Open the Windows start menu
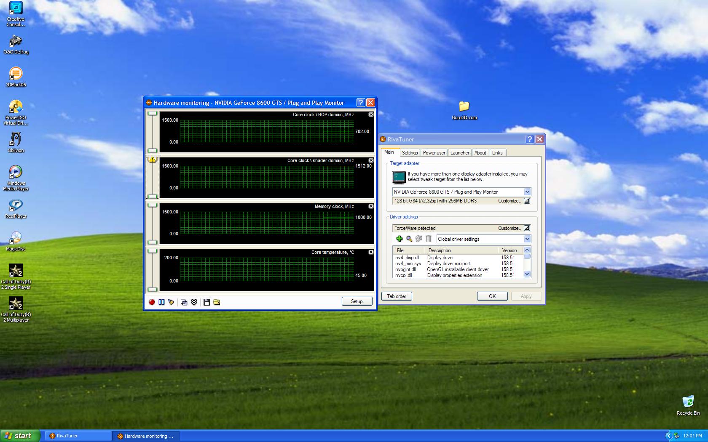The height and width of the screenshot is (442, 708). point(20,436)
